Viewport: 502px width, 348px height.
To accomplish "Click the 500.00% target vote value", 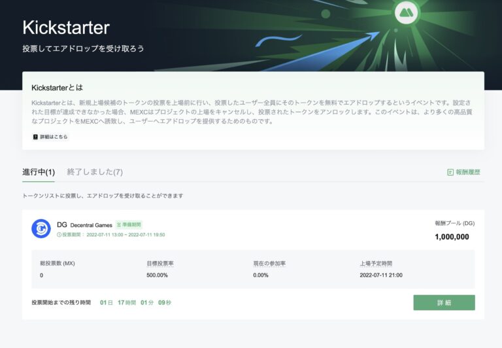I will 157,275.
